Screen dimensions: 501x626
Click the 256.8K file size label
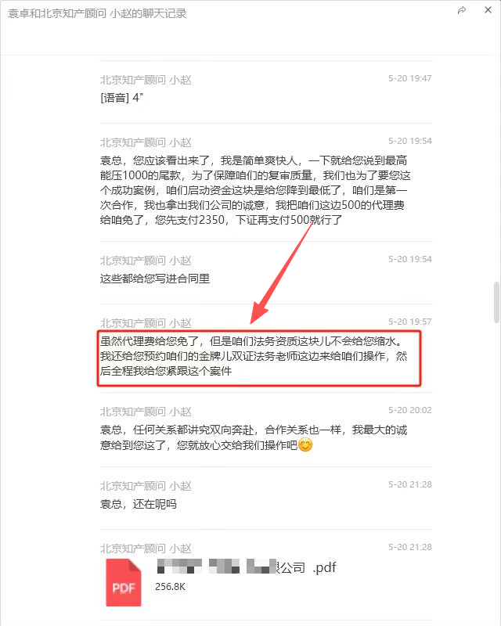[x=170, y=586]
